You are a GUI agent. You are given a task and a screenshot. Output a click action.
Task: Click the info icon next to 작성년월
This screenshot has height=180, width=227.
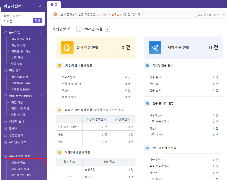coord(70,29)
